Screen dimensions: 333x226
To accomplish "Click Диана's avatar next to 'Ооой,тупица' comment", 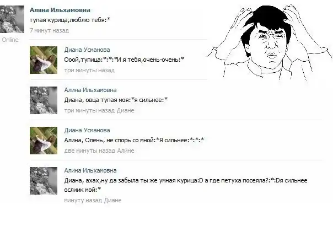I will coord(44,60).
